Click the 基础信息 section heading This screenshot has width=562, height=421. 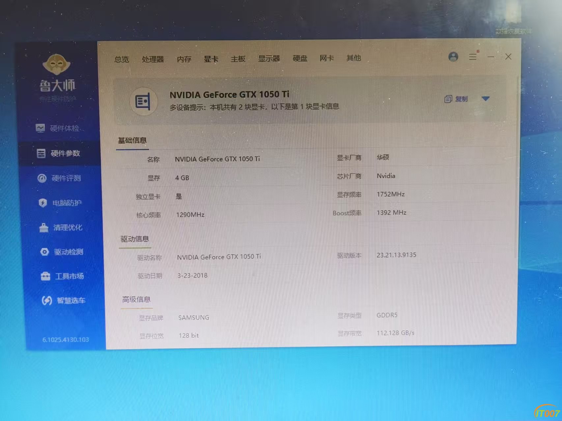click(132, 141)
